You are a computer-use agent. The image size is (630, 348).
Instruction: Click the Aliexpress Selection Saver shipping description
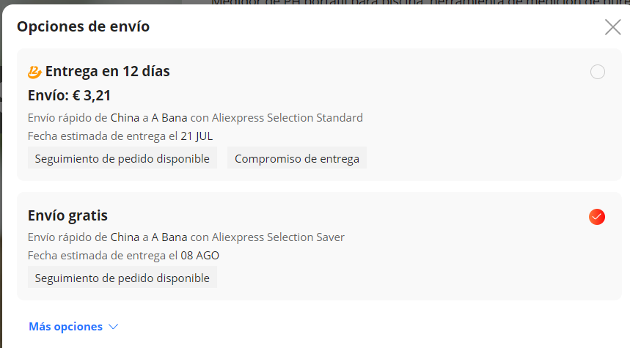click(x=186, y=237)
